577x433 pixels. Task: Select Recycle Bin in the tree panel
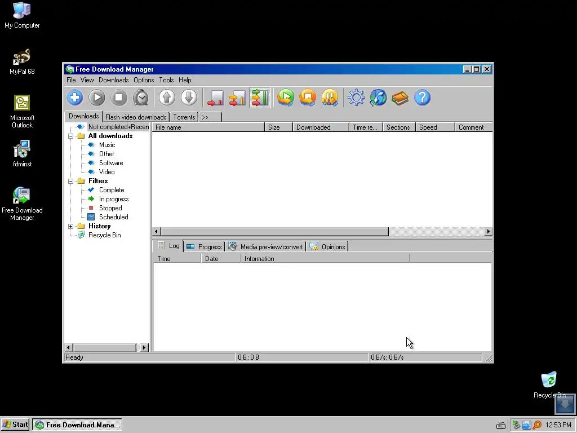104,235
